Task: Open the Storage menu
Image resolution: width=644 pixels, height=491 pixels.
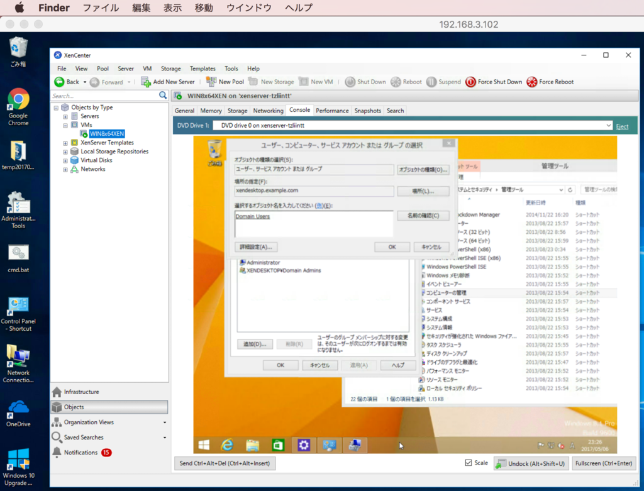Action: point(171,69)
